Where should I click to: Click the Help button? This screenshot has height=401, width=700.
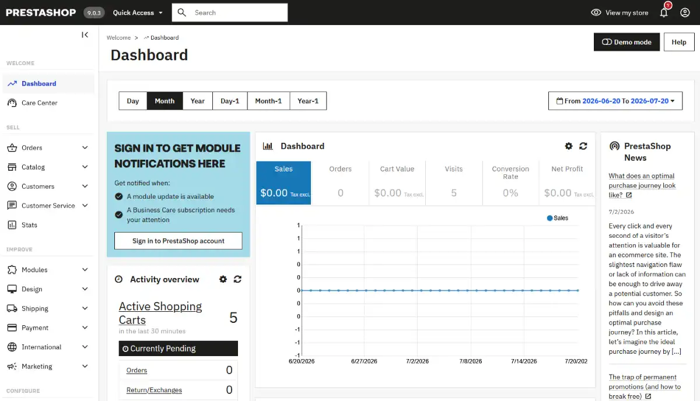click(679, 42)
